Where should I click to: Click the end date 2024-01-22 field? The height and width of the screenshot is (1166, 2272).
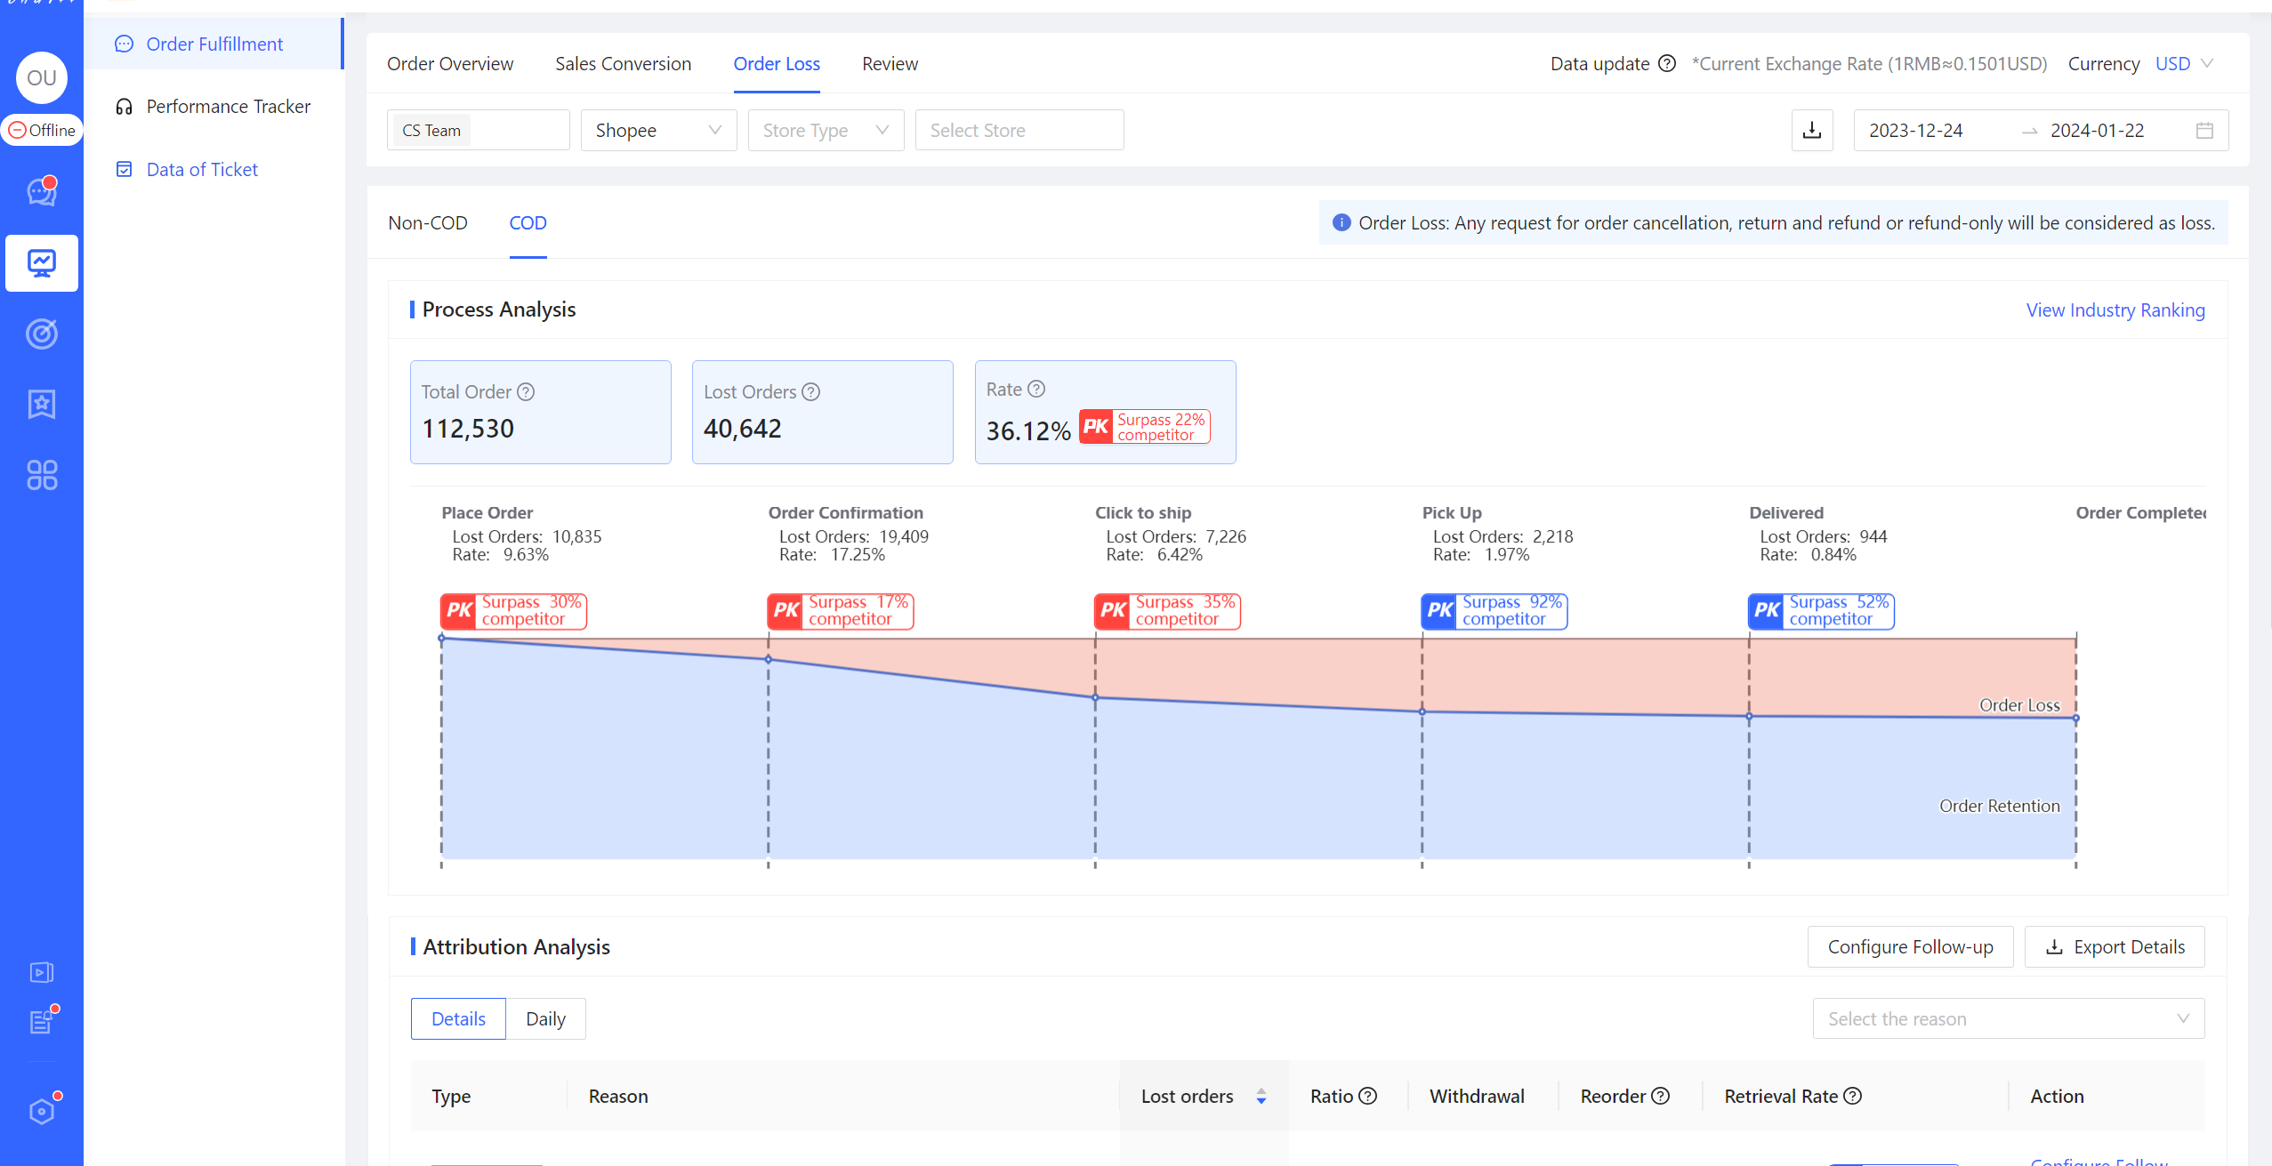tap(2097, 130)
